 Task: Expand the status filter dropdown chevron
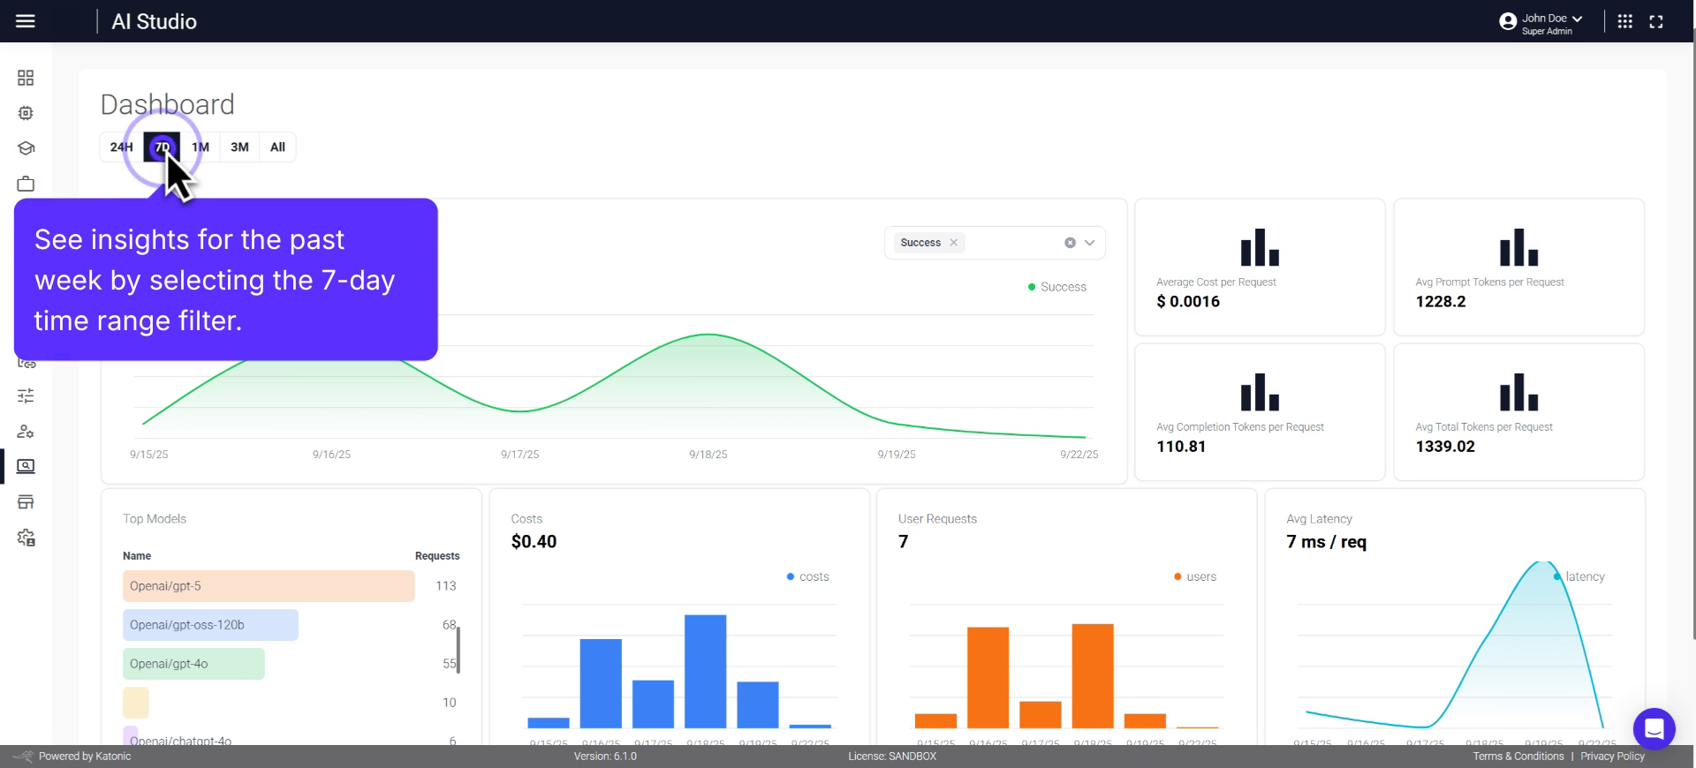[1089, 243]
